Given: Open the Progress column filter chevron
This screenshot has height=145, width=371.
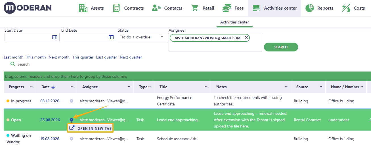Looking at the screenshot, I should coord(31,87).
